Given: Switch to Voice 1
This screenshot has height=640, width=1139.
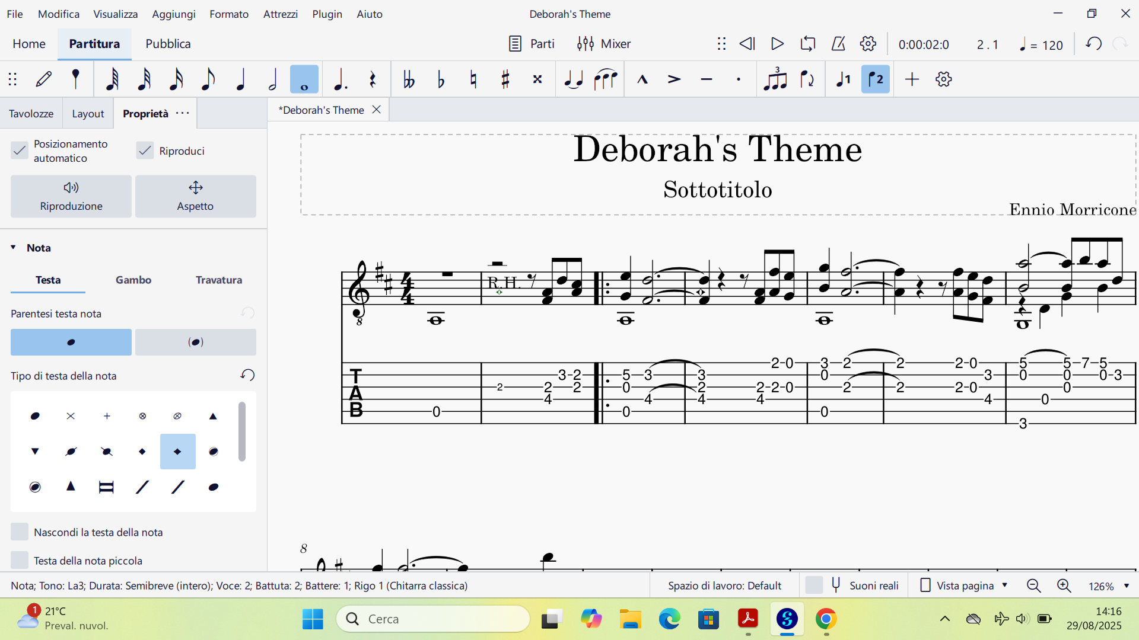Looking at the screenshot, I should [844, 79].
